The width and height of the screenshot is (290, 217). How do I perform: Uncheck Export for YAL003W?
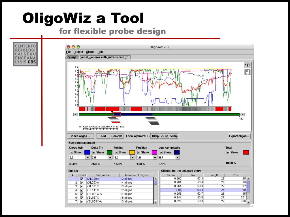(x=82, y=183)
